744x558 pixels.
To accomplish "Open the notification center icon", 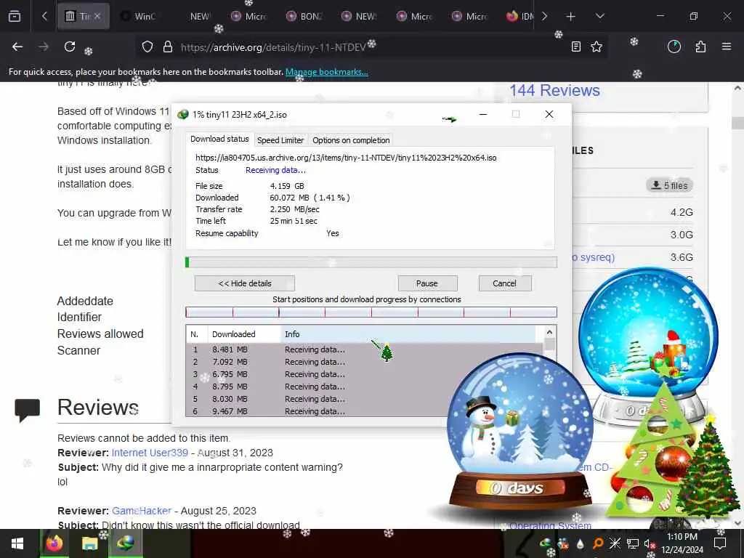I will [720, 543].
